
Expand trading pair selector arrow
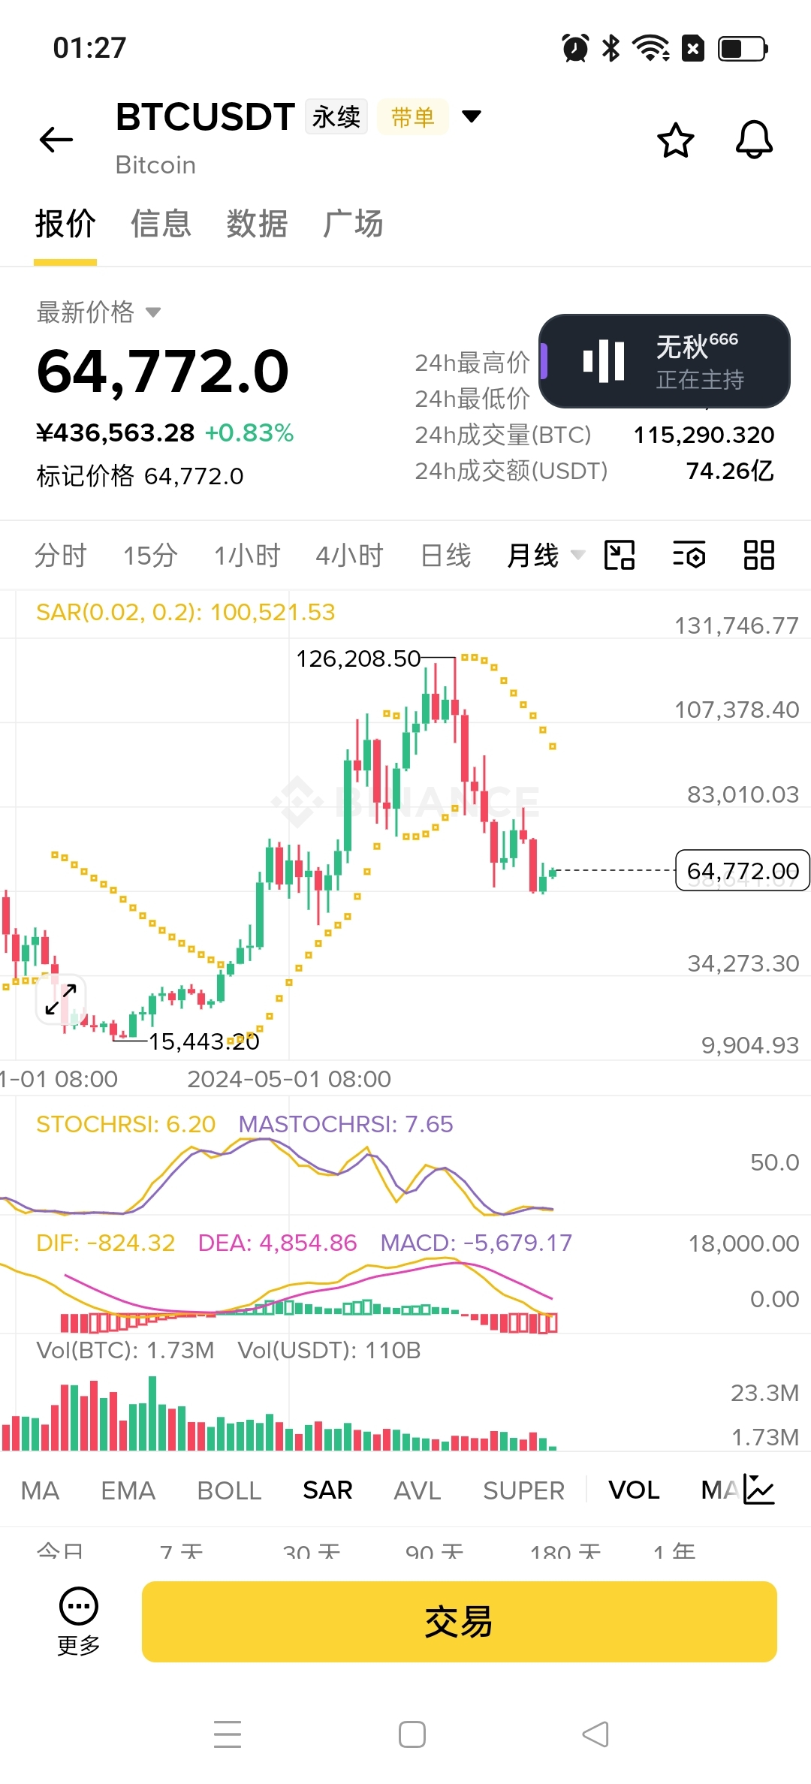point(472,116)
